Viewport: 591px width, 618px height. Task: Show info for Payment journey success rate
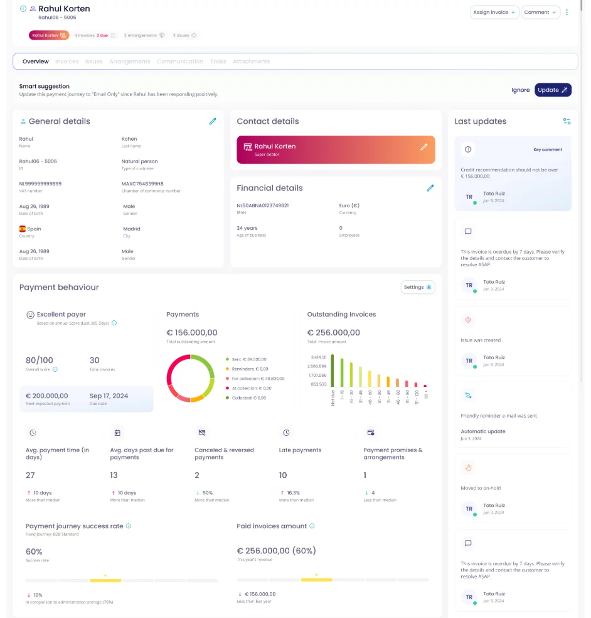pos(129,526)
